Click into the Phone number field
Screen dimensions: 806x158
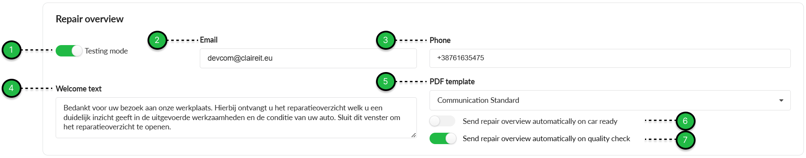(610, 58)
